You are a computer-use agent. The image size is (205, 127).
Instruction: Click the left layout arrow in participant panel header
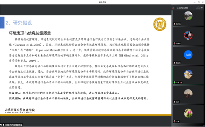pyautogui.click(x=198, y=8)
